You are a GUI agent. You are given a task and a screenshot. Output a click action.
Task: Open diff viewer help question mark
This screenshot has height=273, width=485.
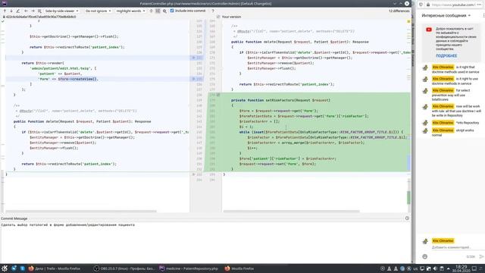213,11
